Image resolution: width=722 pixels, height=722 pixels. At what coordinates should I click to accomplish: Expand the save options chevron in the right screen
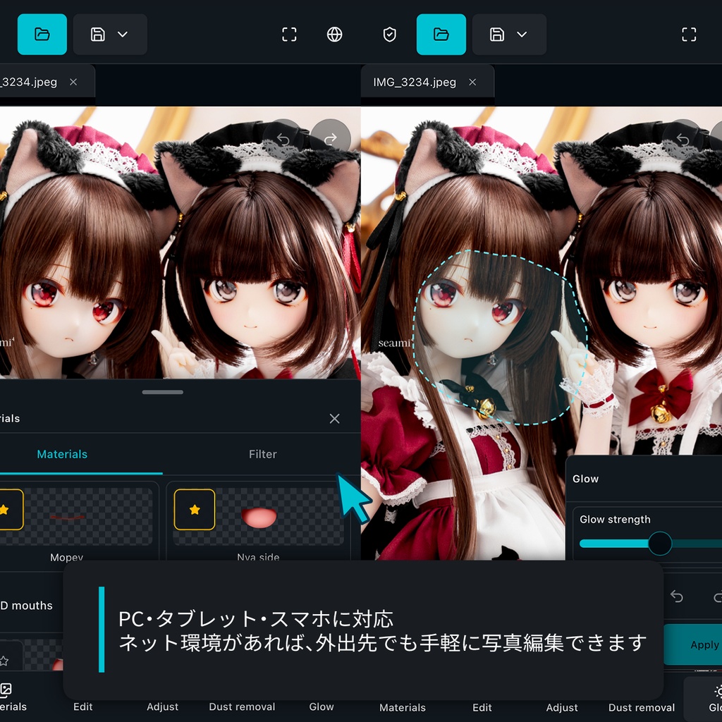point(522,34)
